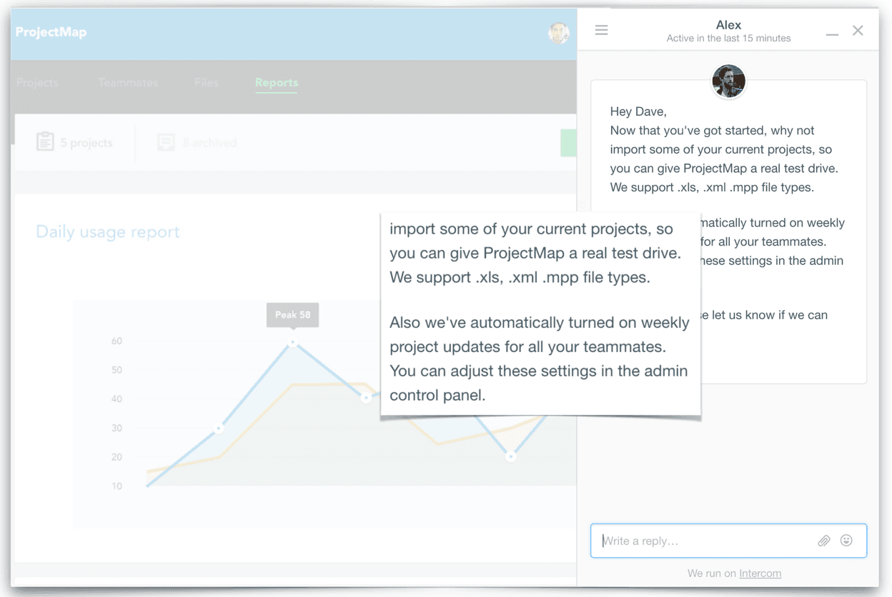Select the Reports tab

coord(277,83)
